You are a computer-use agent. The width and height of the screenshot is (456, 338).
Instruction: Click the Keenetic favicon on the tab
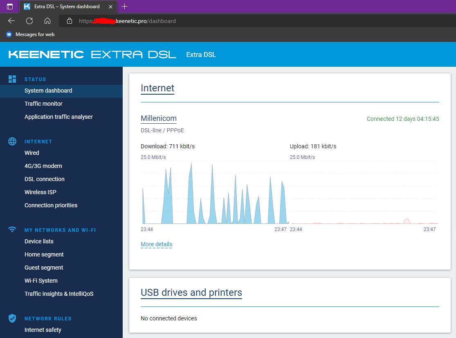[27, 7]
